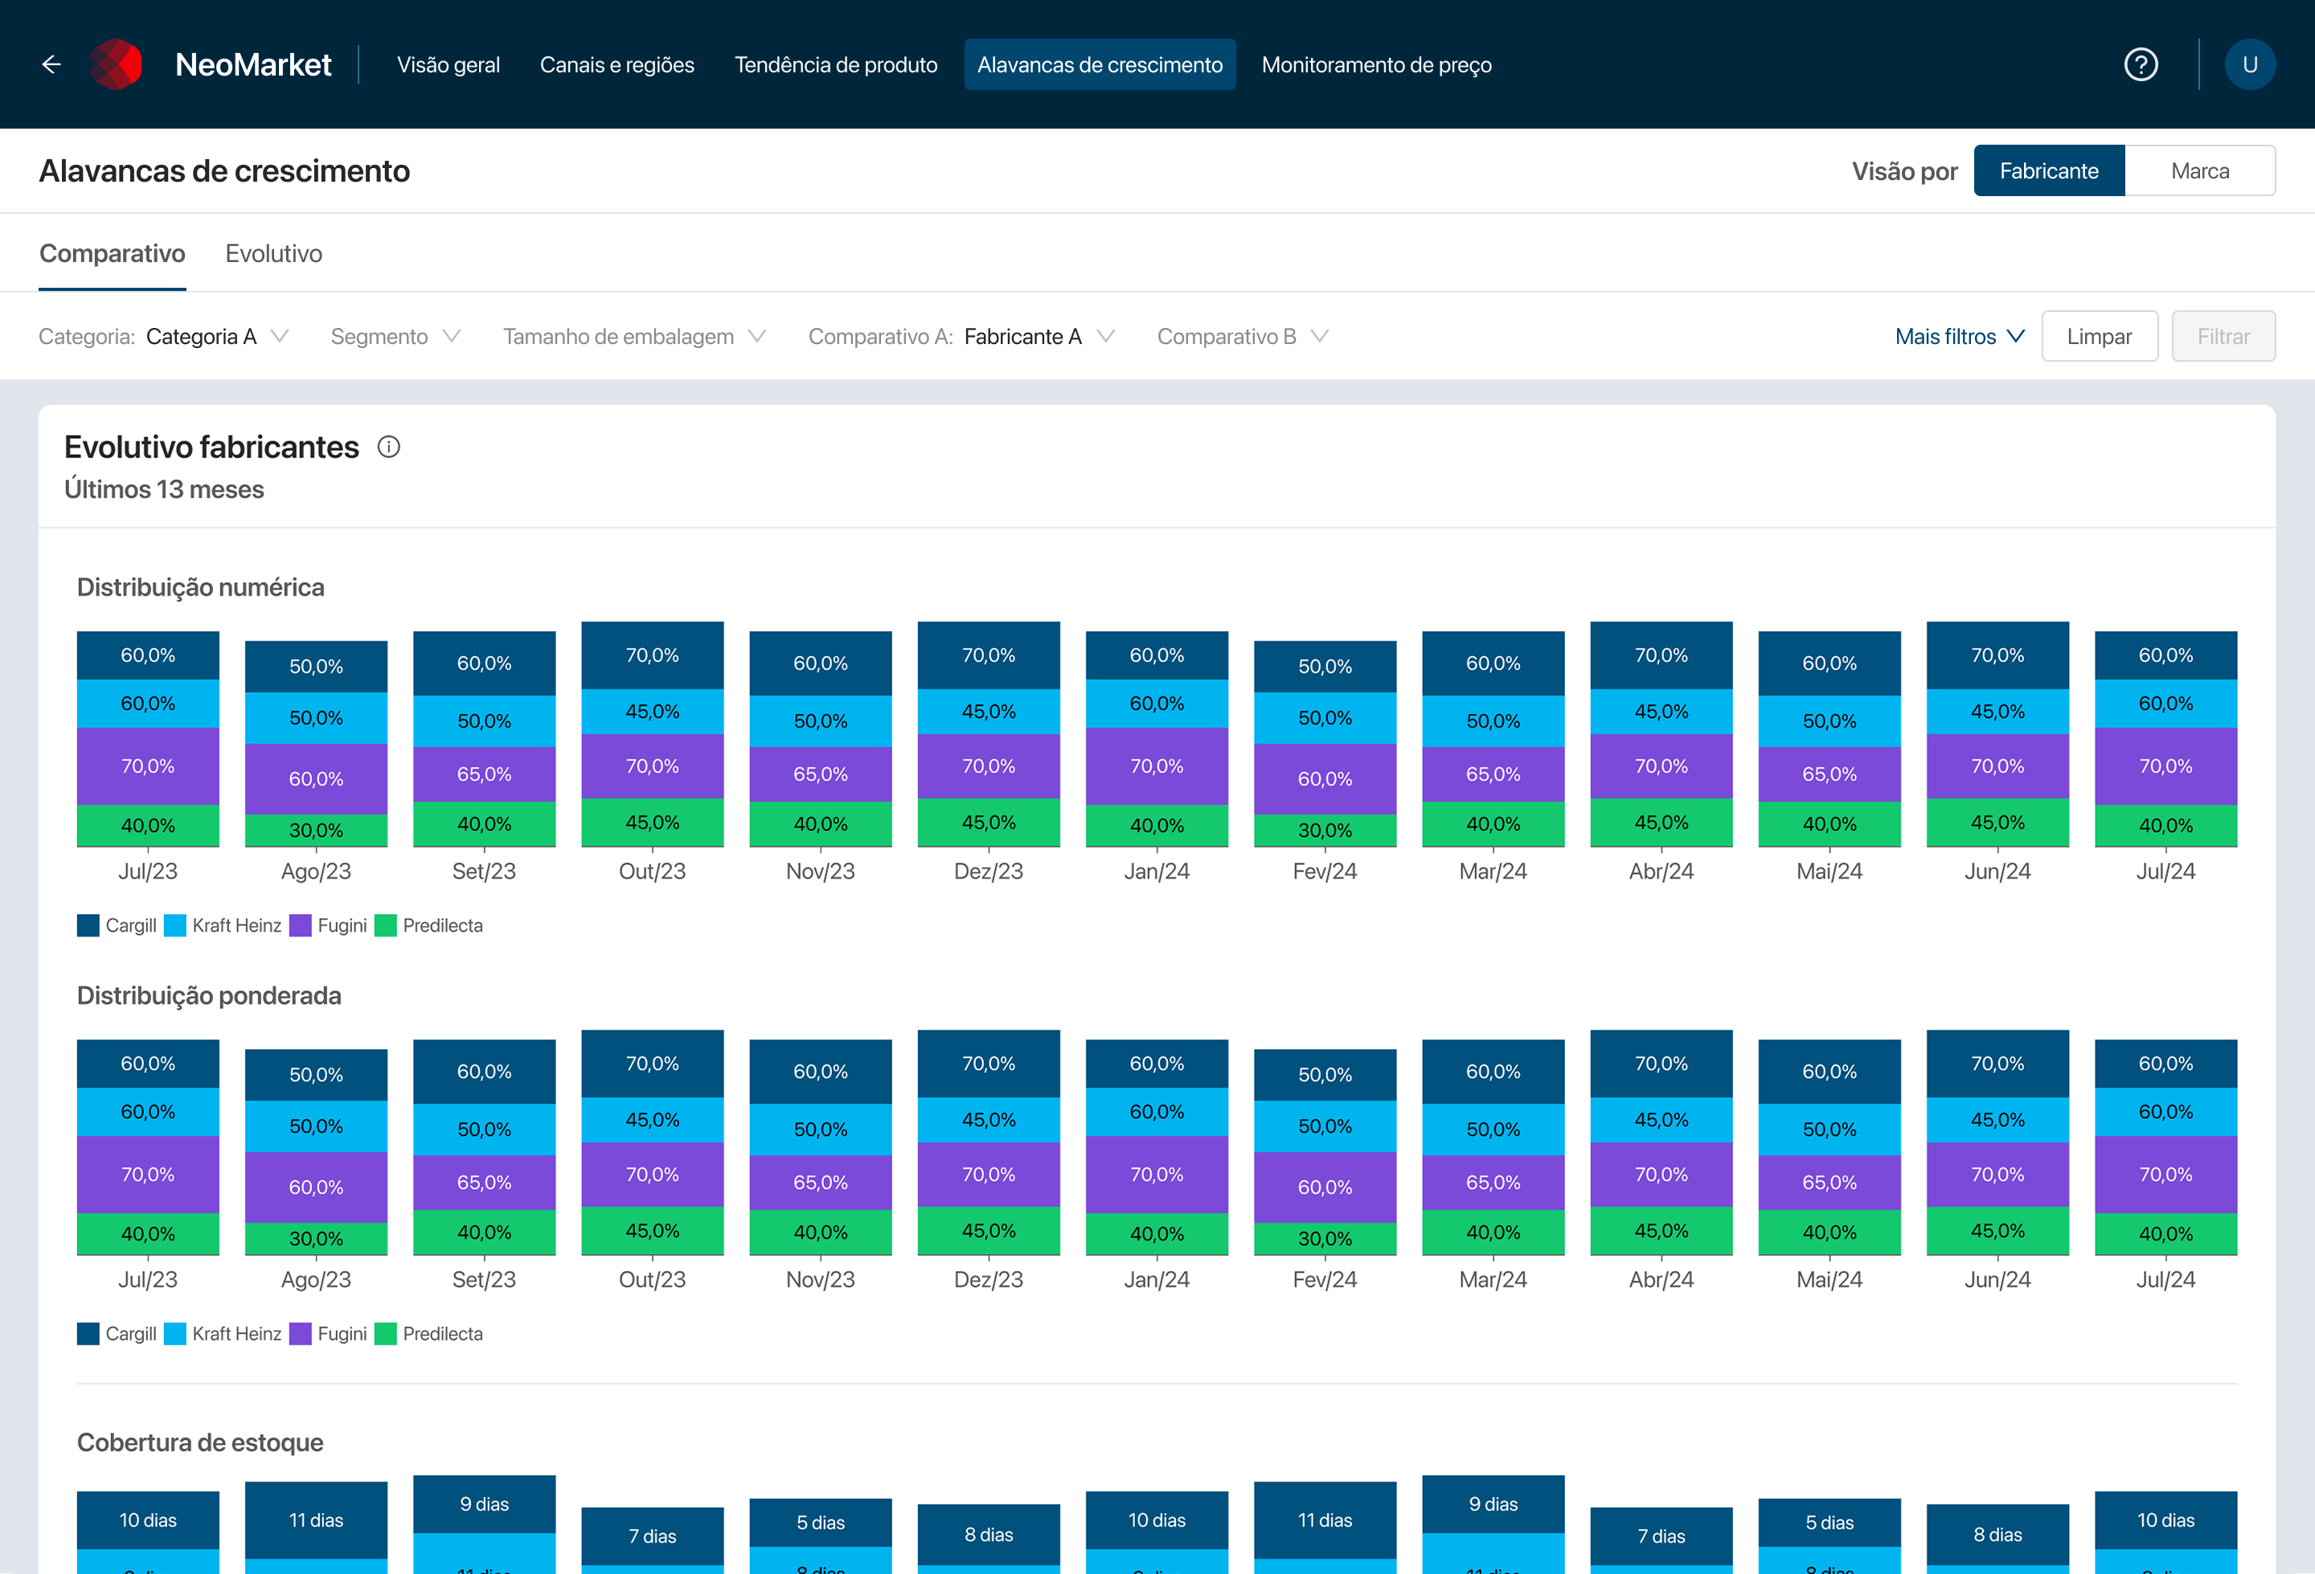The width and height of the screenshot is (2315, 1574).
Task: Click the NeoMarket red logo
Action: click(x=116, y=65)
